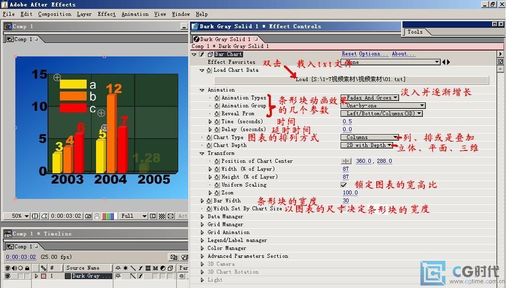Expand the Dark Gray layer in Timeline
This screenshot has height=288, width=507.
(x=36, y=276)
